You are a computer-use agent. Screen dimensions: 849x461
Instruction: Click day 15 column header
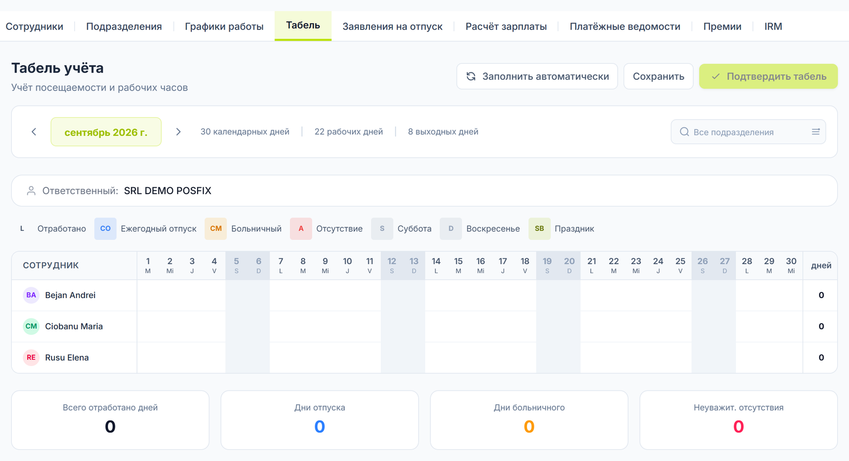pyautogui.click(x=458, y=265)
